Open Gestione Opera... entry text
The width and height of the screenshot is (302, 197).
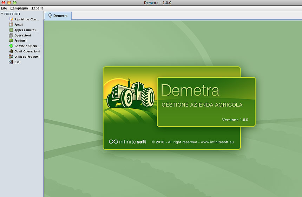tap(27, 46)
